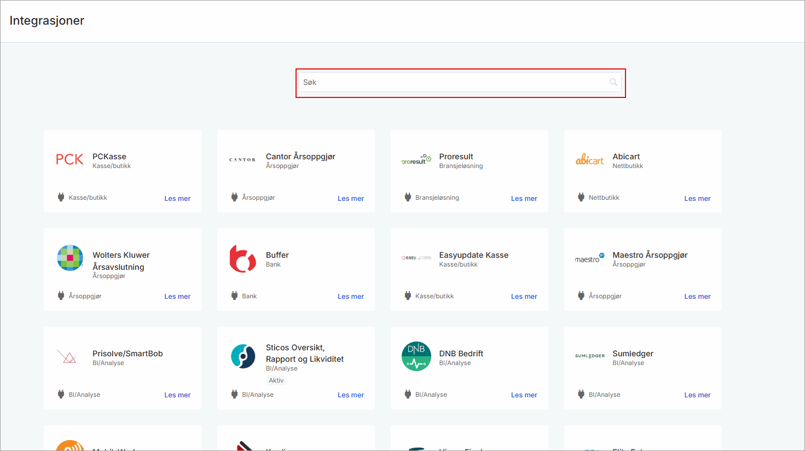Open Les mer for Abicart
Image resolution: width=805 pixels, height=451 pixels.
click(697, 199)
